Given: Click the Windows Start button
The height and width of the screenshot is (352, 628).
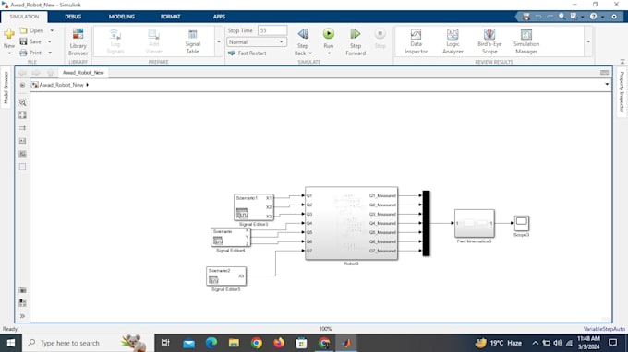Looking at the screenshot, I should point(11,343).
